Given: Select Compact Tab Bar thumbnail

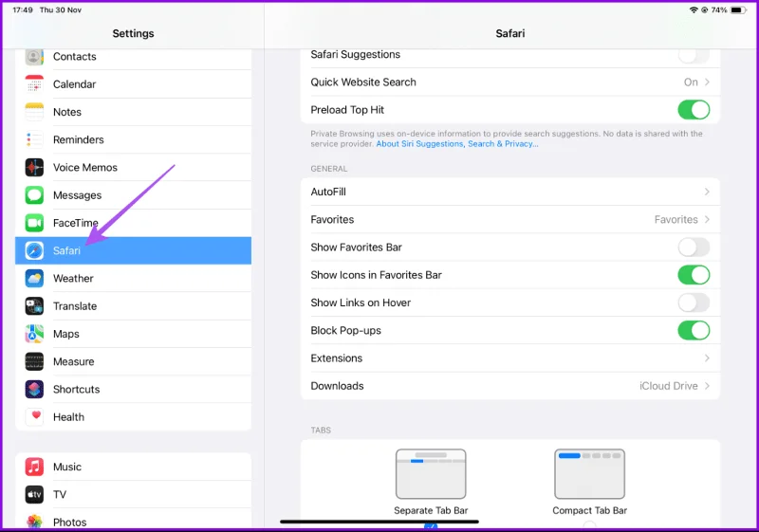Looking at the screenshot, I should tap(589, 474).
